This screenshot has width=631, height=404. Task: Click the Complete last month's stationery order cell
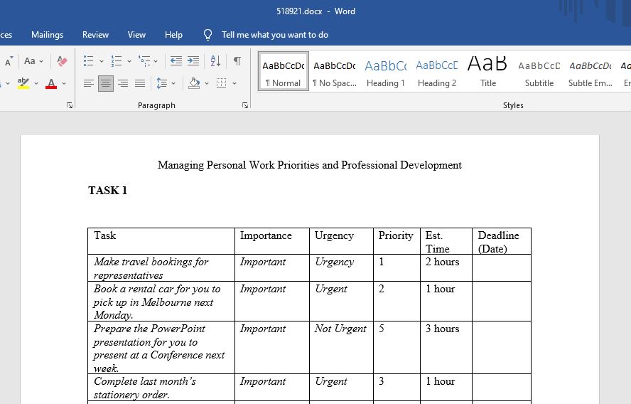161,388
